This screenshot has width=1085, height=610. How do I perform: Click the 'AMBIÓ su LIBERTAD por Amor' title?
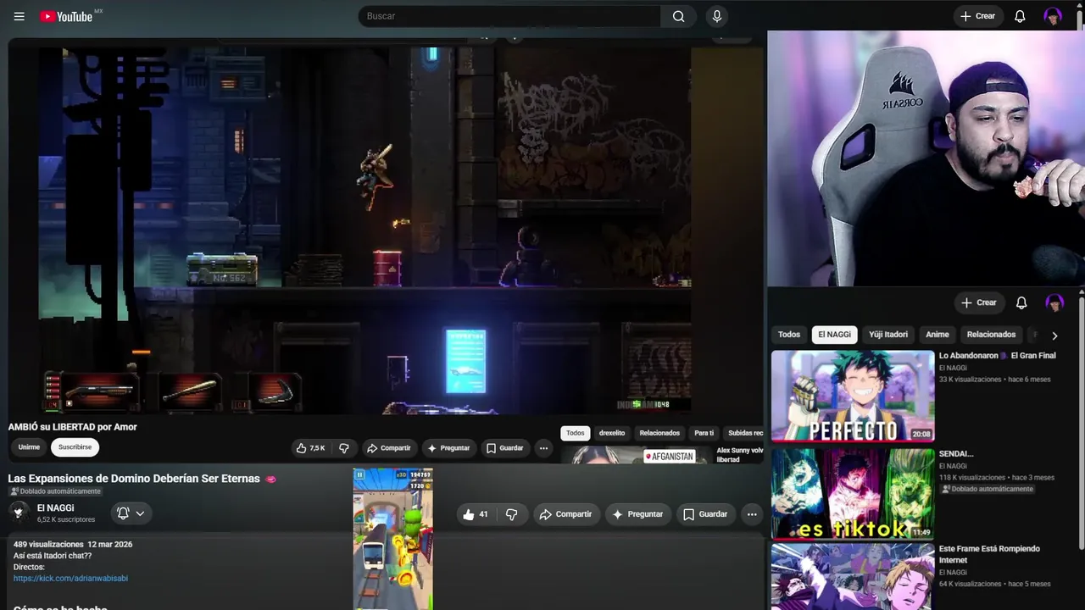point(72,427)
